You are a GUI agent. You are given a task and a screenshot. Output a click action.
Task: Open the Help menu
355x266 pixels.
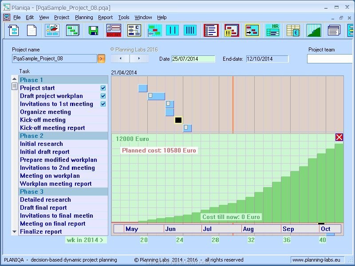coord(162,17)
